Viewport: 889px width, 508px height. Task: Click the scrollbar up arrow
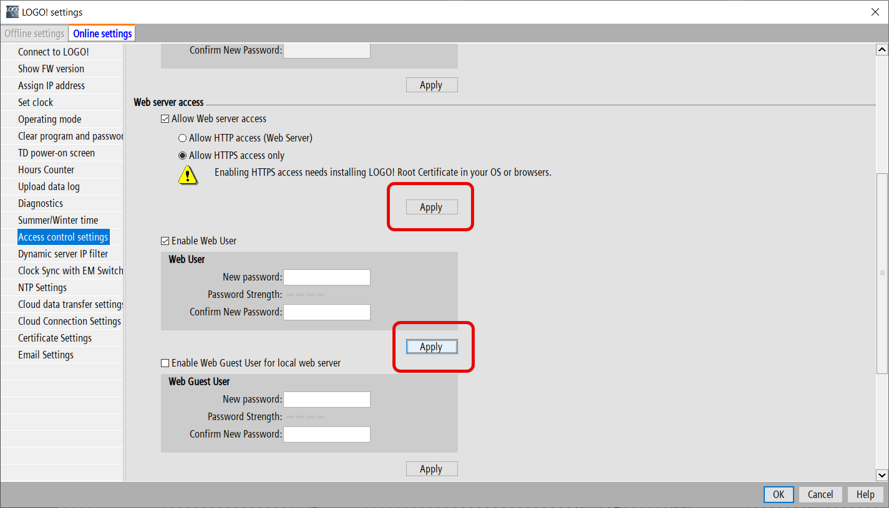click(x=882, y=49)
